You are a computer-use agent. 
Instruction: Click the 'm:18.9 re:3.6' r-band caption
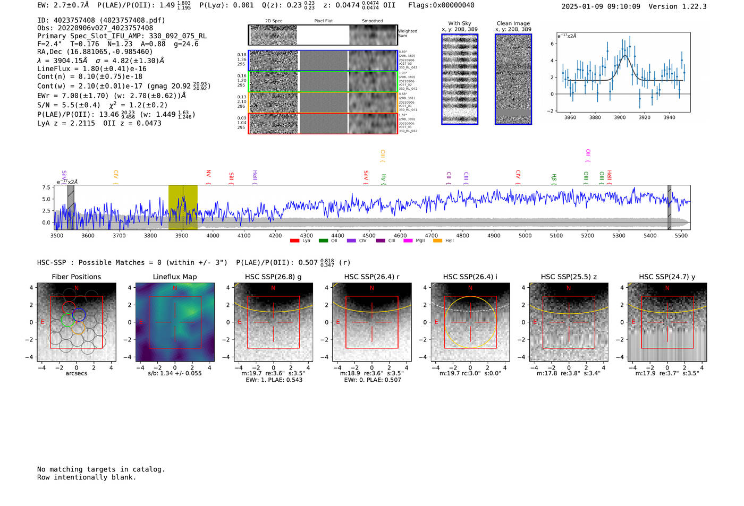click(x=372, y=373)
